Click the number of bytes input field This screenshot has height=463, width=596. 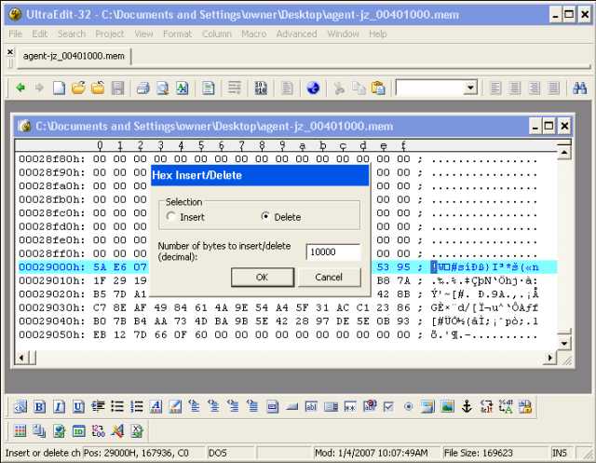333,252
